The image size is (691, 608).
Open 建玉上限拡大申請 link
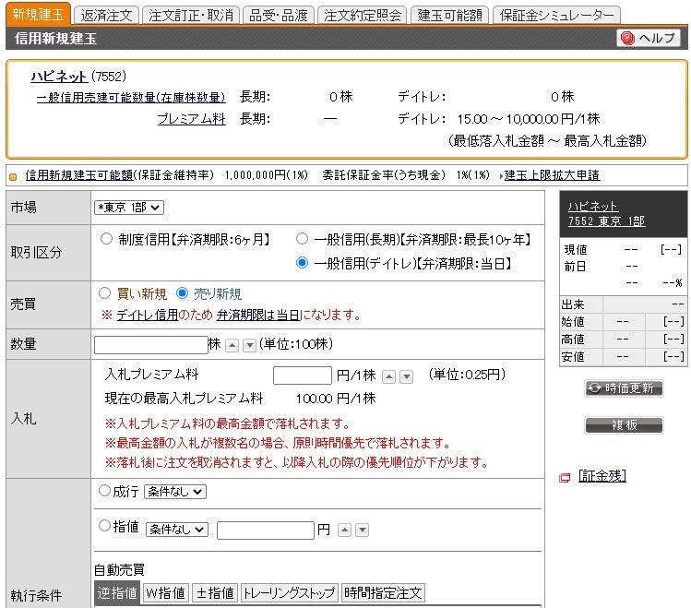pos(552,175)
